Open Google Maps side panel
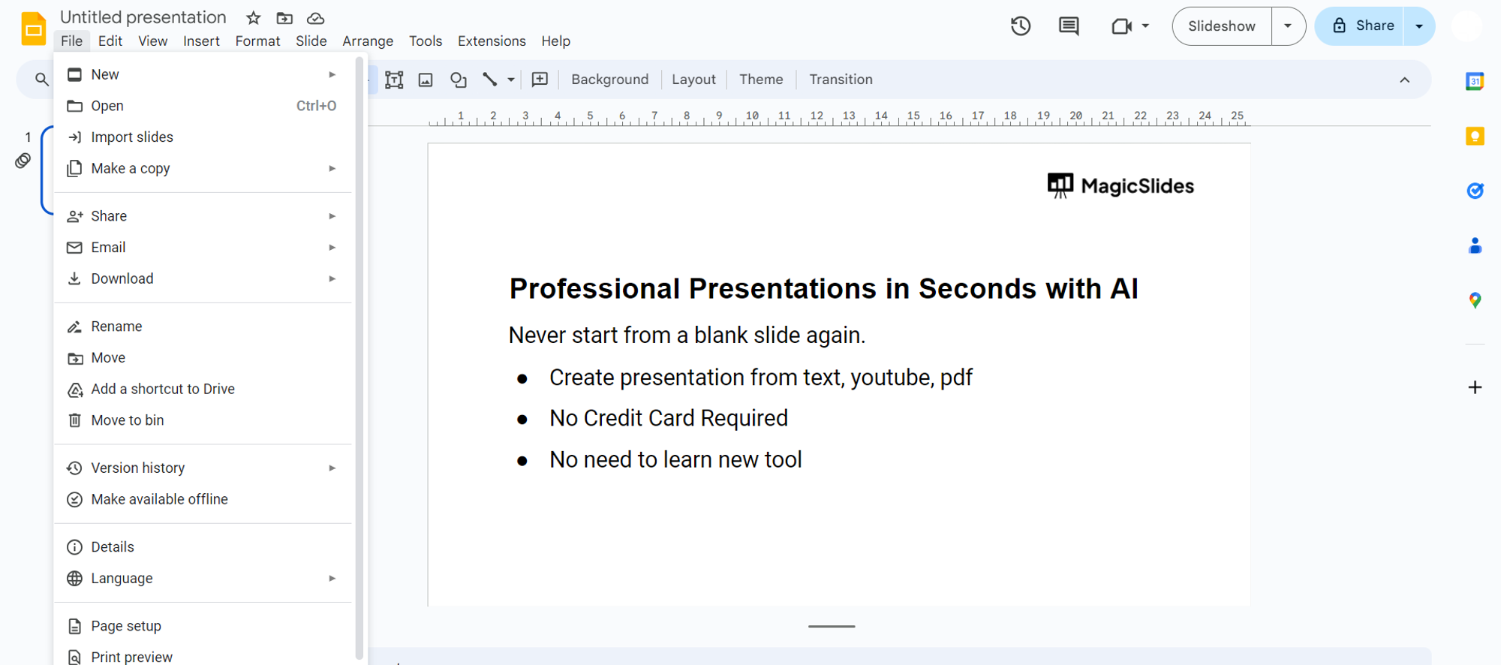1501x665 pixels. coord(1475,300)
